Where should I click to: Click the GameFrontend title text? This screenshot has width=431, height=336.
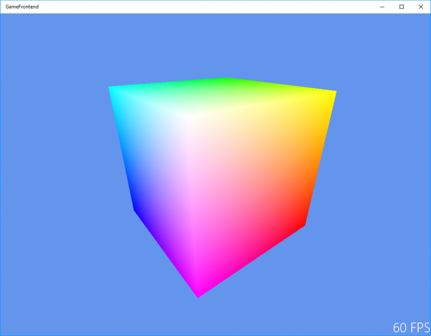point(21,7)
